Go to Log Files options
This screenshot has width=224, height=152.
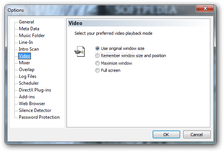click(28, 76)
